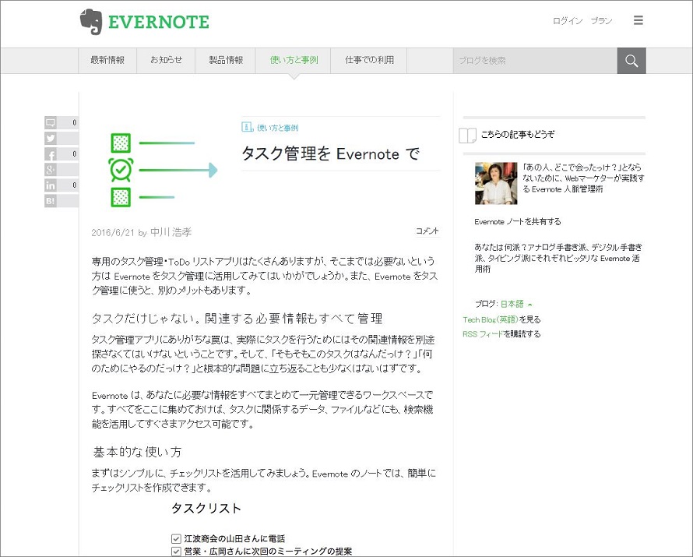Viewport: 693px width, 557px height.
Task: Click the コメント link
Action: pos(427,231)
